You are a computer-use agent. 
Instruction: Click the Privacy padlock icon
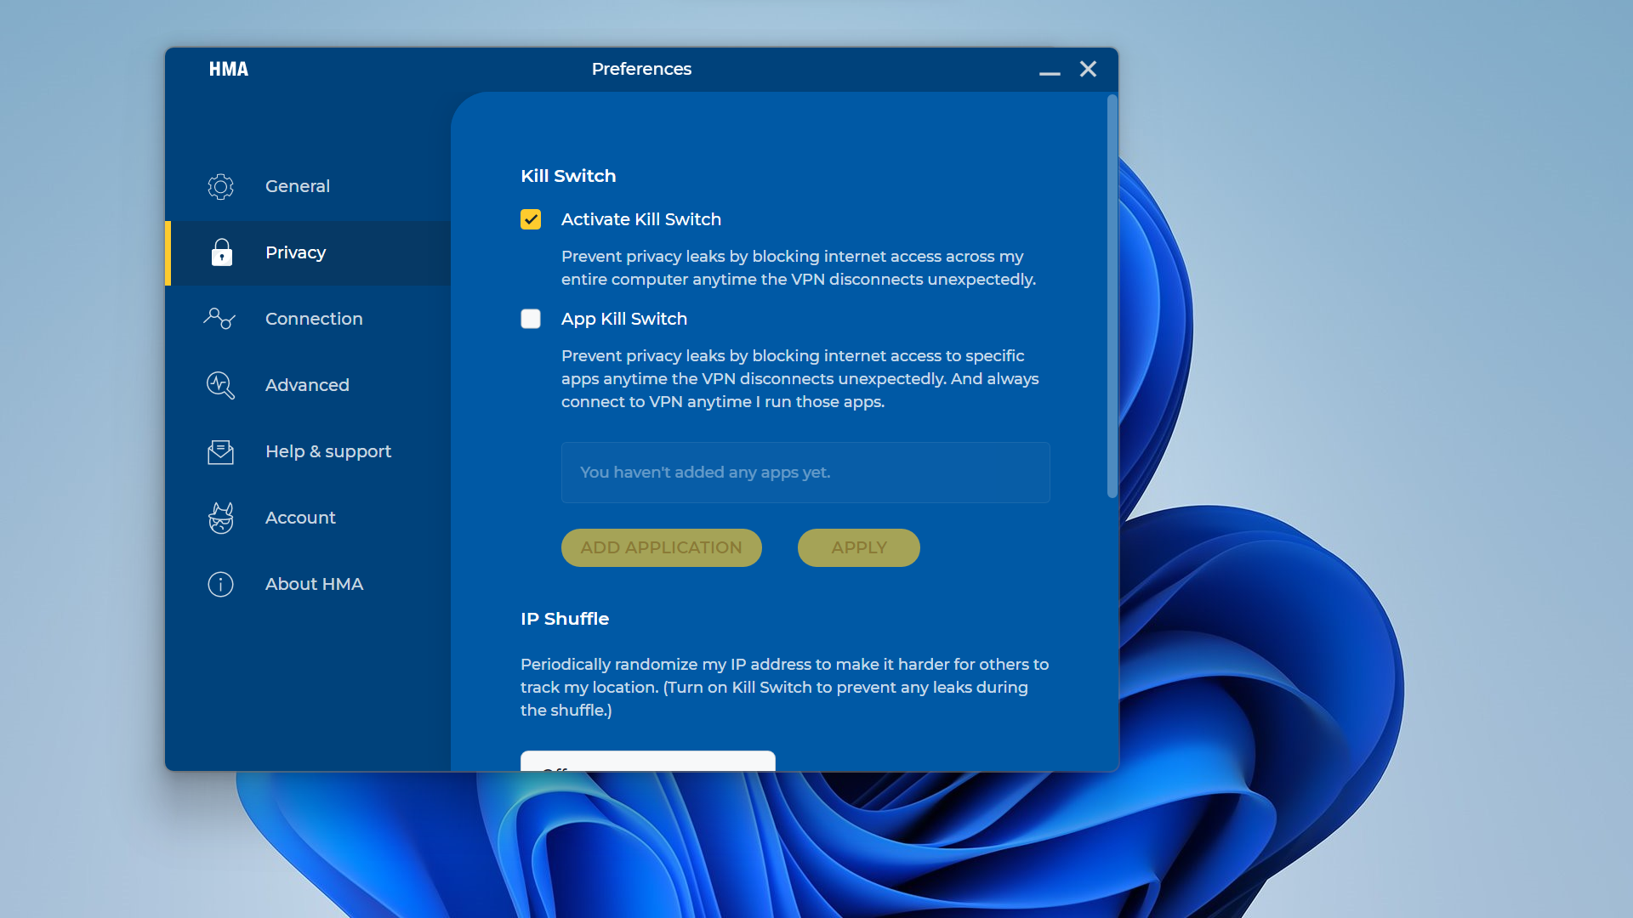(x=221, y=252)
